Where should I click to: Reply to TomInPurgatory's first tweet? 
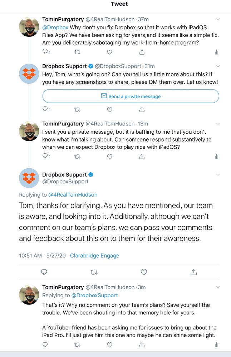click(x=45, y=52)
